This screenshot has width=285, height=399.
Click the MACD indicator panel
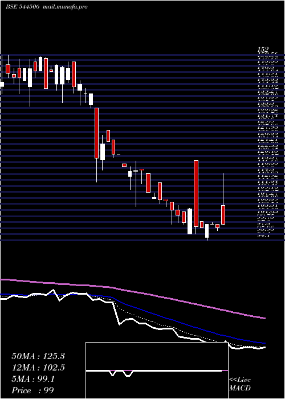coord(157,370)
